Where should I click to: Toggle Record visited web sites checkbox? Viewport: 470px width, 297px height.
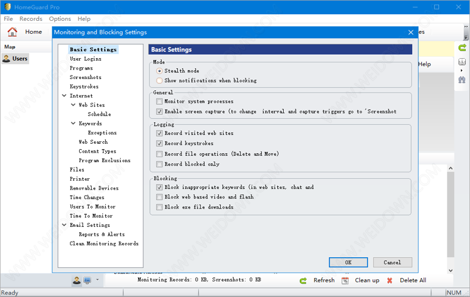coord(159,133)
